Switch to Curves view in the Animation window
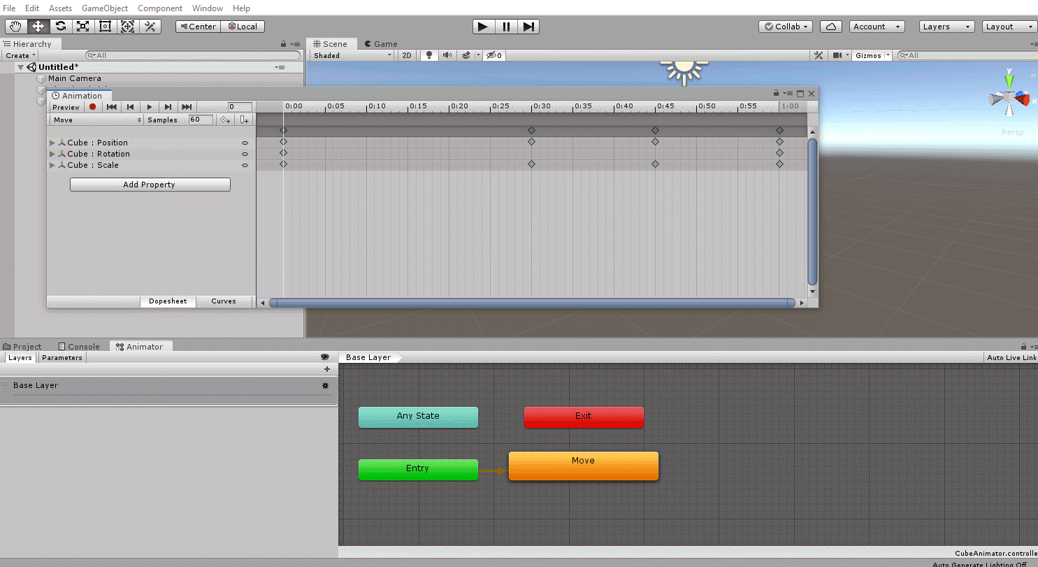This screenshot has height=567, width=1038. (x=224, y=301)
